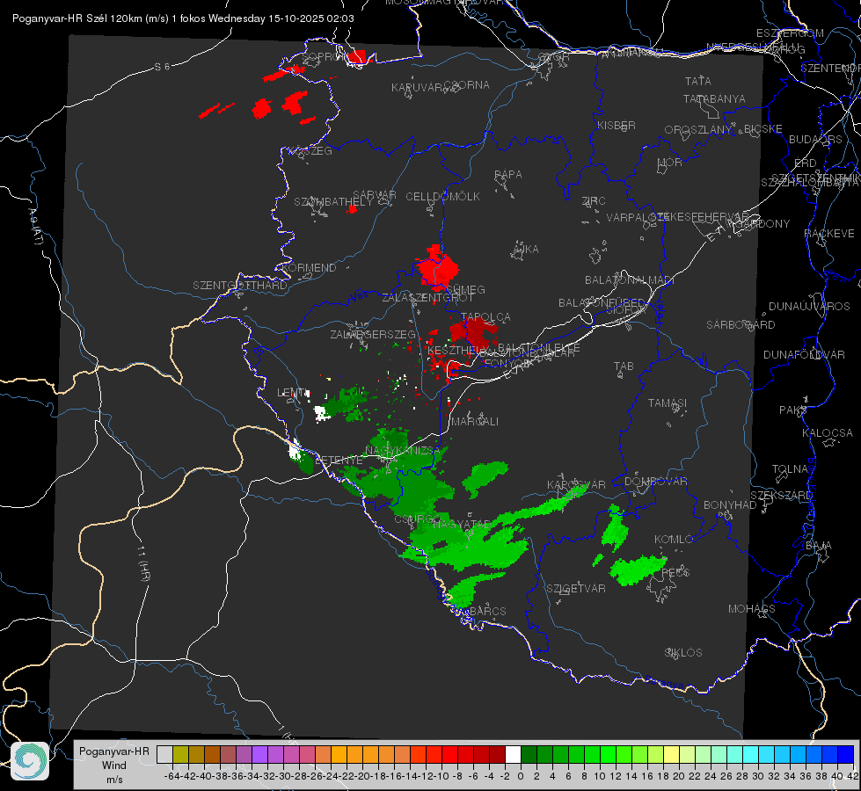Viewport: 861px width, 791px height.
Task: Click the MÓR town label
Action: click(x=670, y=162)
